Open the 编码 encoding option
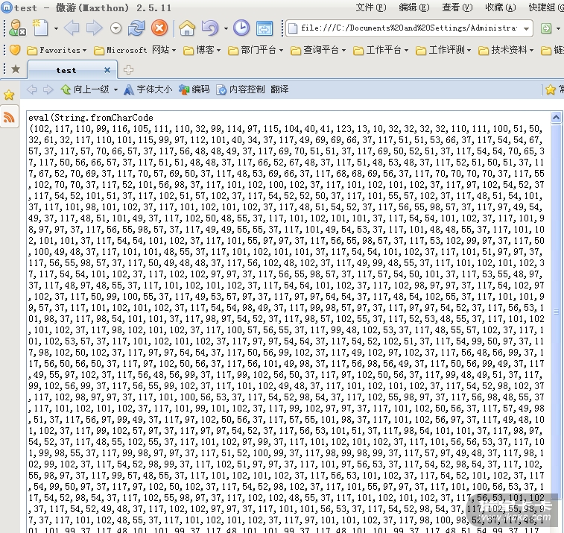This screenshot has width=564, height=533. coord(194,89)
